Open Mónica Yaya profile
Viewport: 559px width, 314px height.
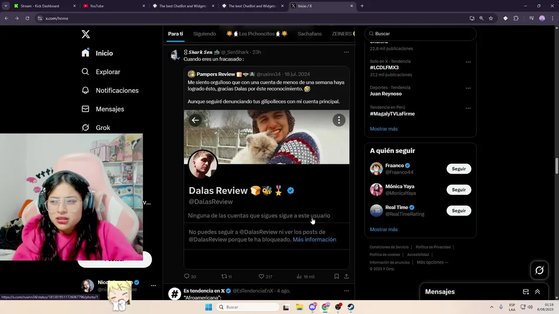[400, 187]
